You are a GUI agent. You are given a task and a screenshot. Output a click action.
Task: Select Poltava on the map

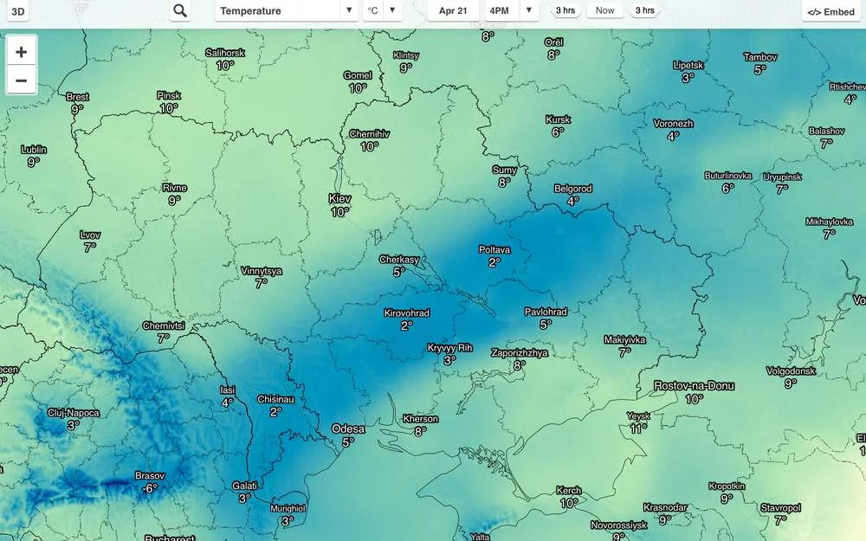pos(494,250)
